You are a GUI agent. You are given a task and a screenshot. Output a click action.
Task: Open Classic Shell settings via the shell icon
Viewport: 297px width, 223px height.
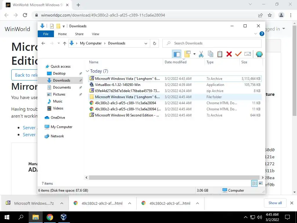coord(259,54)
